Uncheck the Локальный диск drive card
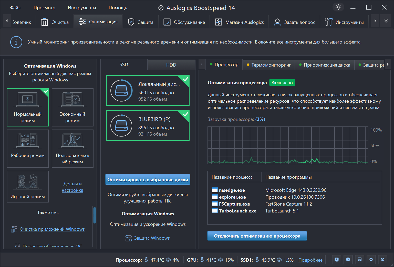The height and width of the screenshot is (267, 394). coord(148,91)
